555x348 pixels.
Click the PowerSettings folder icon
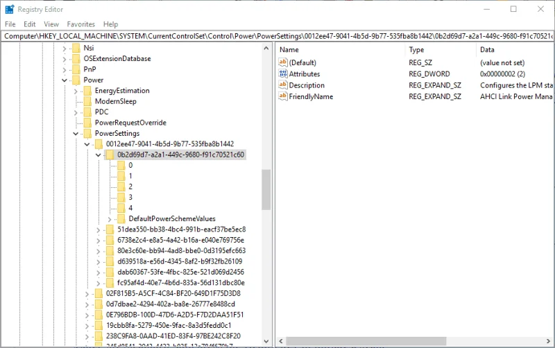(87, 133)
